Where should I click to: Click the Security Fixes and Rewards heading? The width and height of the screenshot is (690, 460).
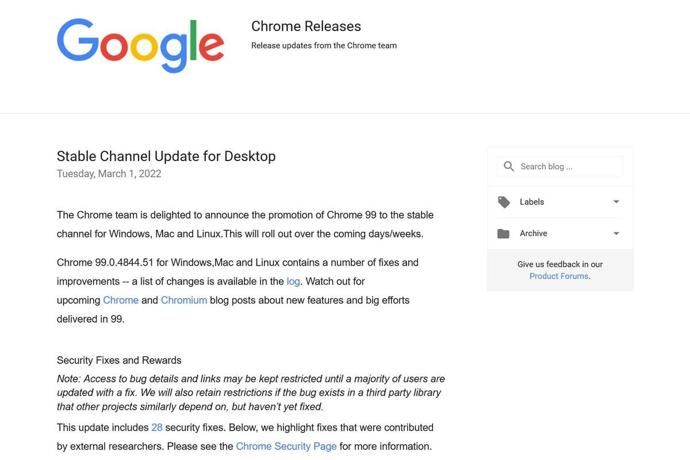[119, 361]
